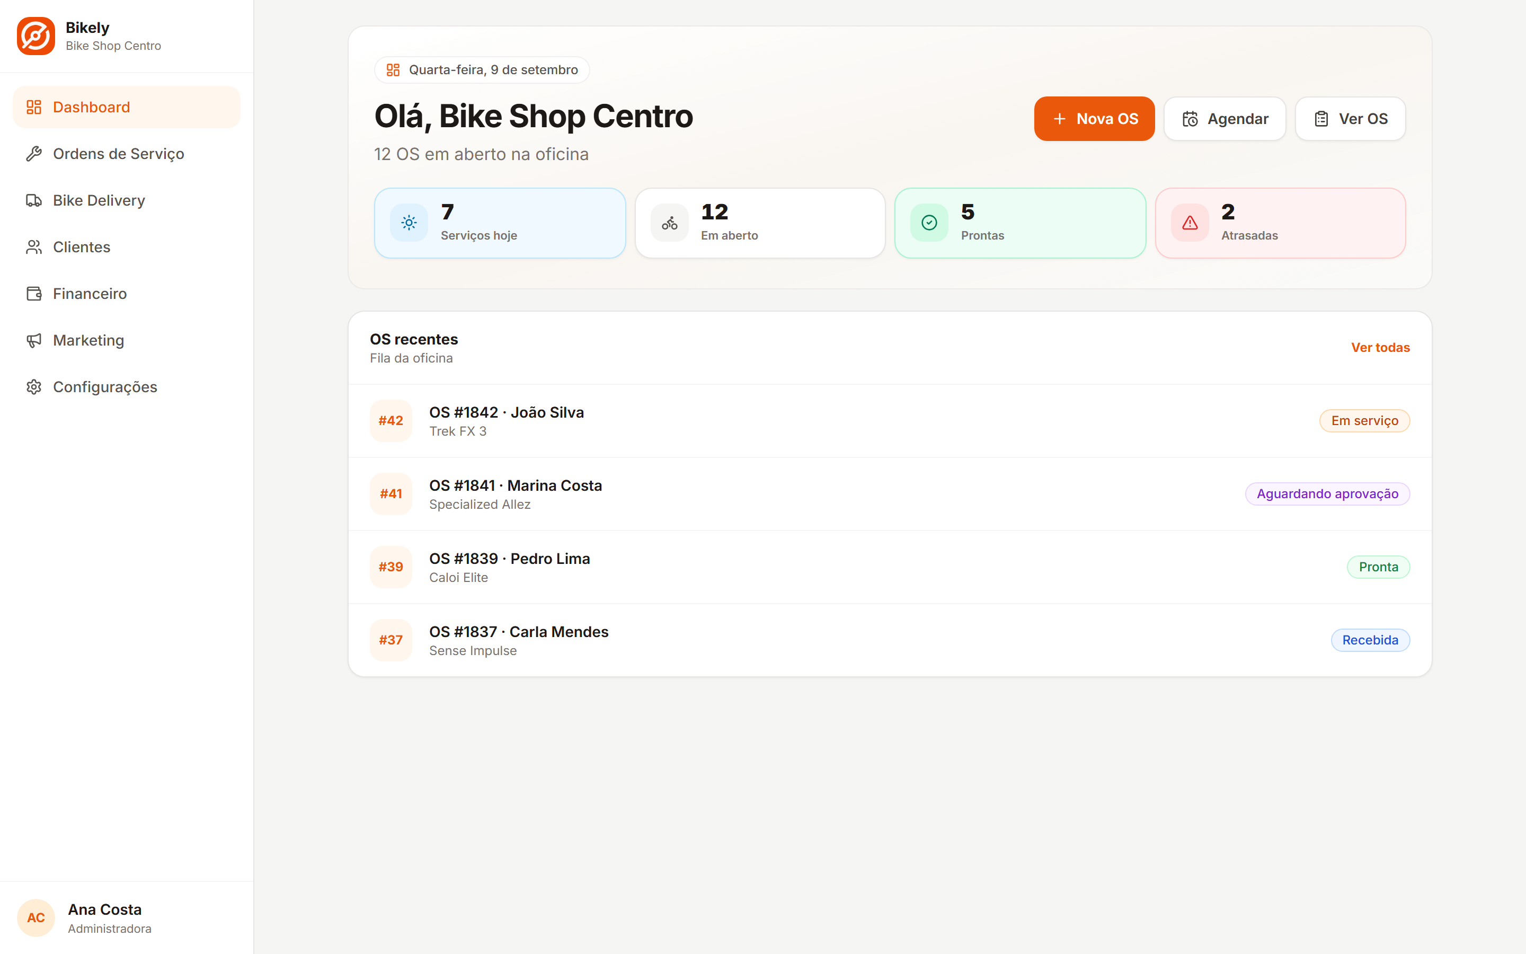Click the #41 queue badge

coord(391,494)
